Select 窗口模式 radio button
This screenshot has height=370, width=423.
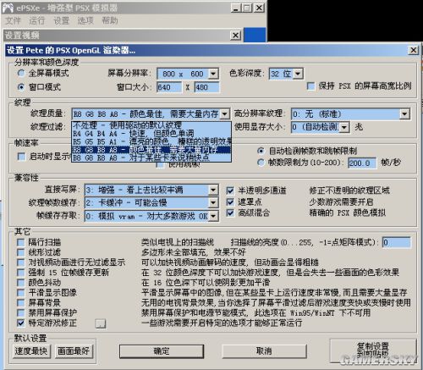tap(21, 87)
